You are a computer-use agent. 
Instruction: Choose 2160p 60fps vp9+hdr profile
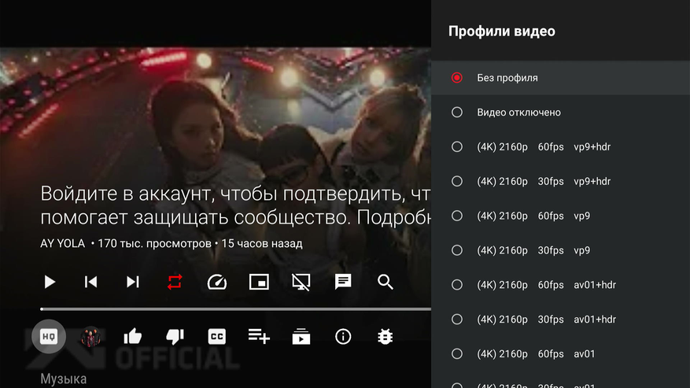561,146
